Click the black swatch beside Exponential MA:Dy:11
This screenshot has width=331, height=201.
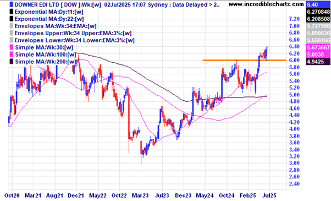(x=12, y=12)
